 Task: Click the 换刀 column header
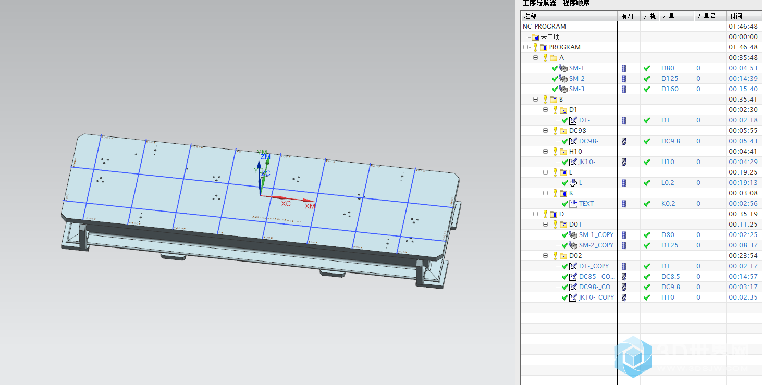(x=629, y=16)
